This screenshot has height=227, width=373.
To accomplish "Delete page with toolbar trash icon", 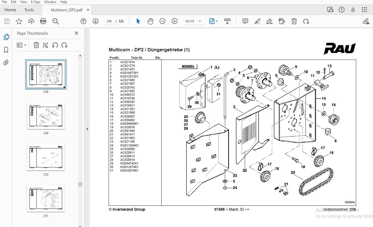I will click(x=294, y=21).
